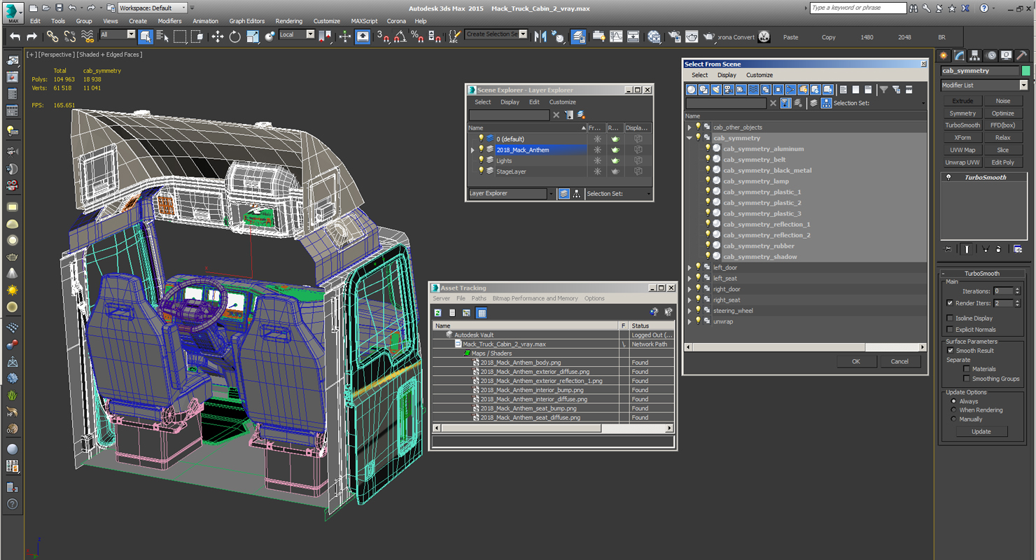Choose the Select and Move tool

coord(218,36)
